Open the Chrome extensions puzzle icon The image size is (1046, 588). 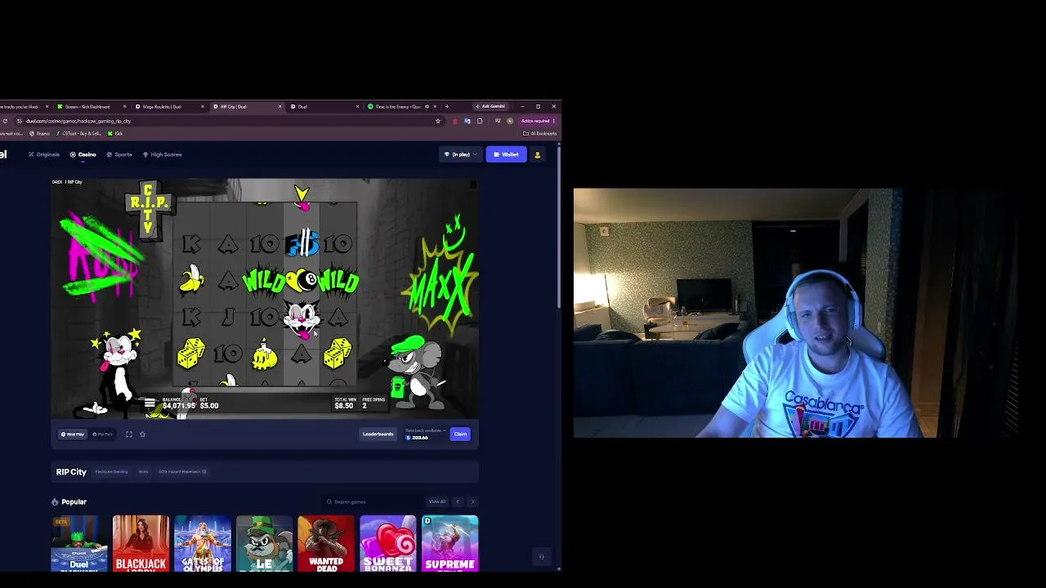[x=480, y=121]
